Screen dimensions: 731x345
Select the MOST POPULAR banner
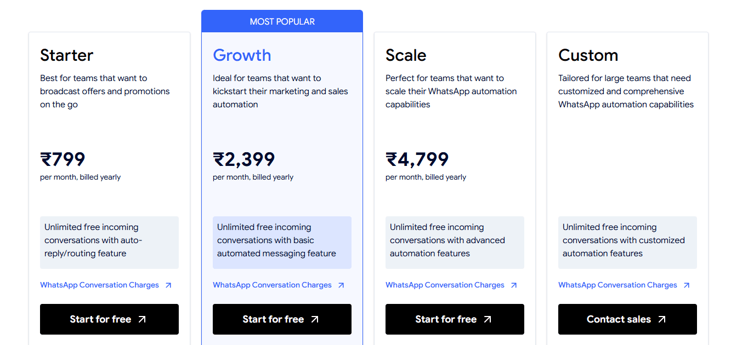[x=282, y=22]
